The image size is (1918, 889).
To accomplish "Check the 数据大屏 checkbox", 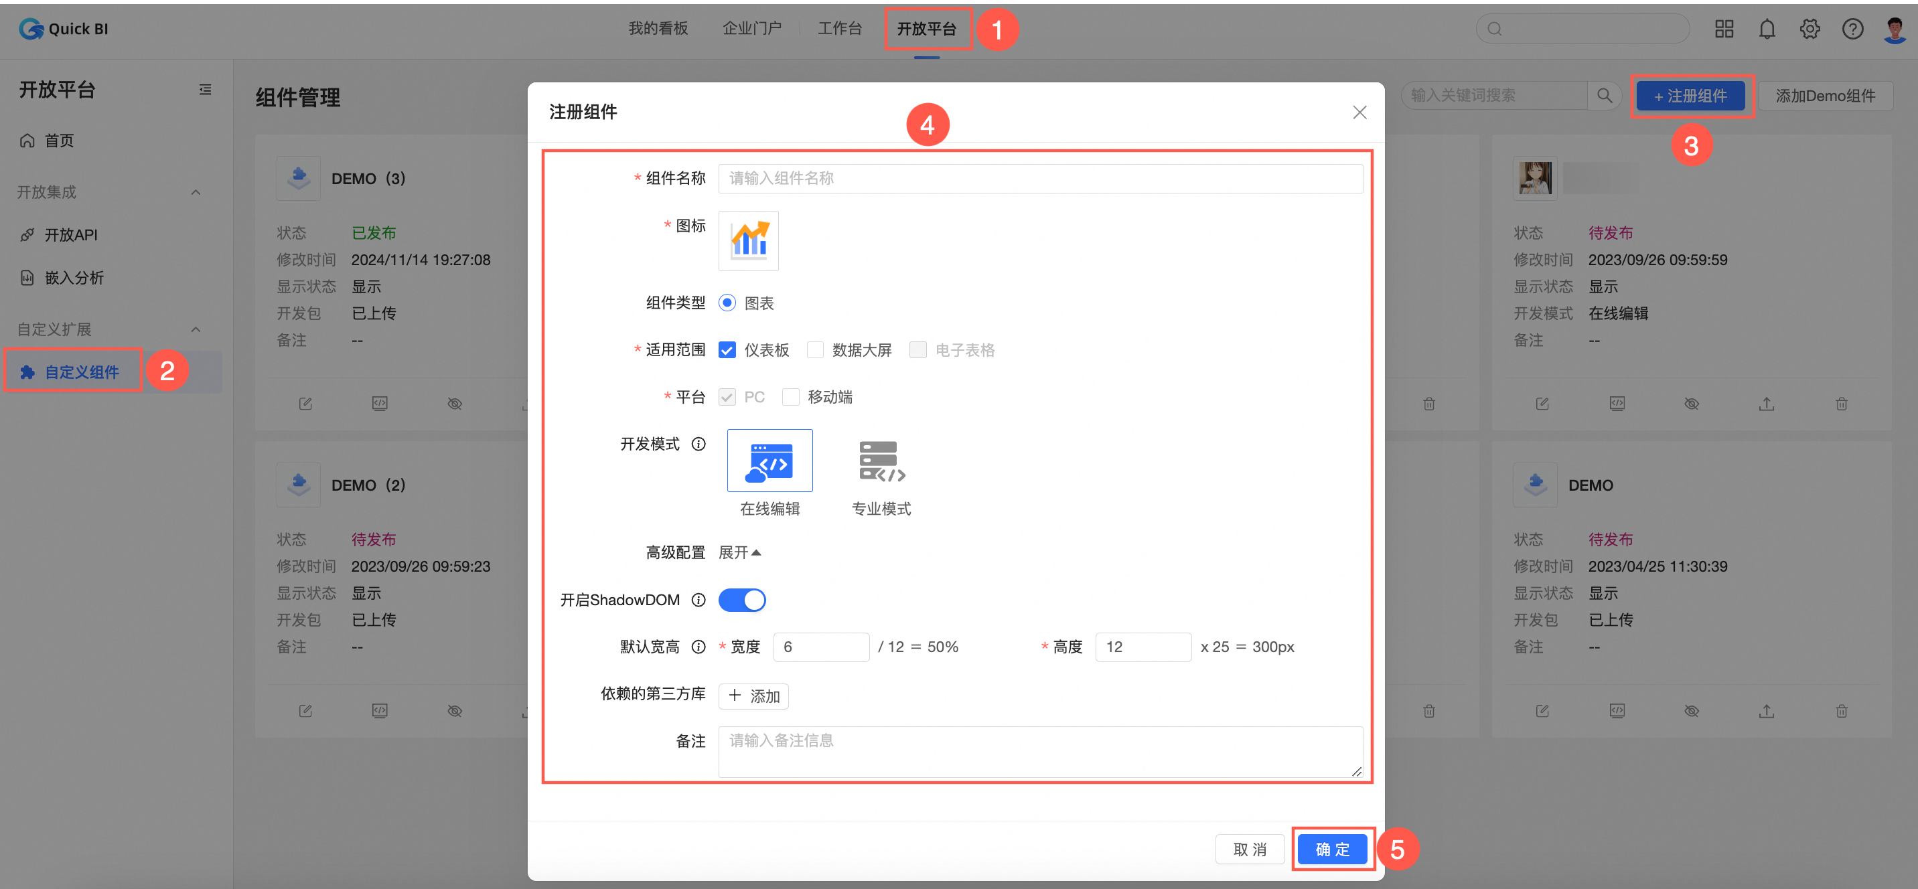I will [815, 350].
